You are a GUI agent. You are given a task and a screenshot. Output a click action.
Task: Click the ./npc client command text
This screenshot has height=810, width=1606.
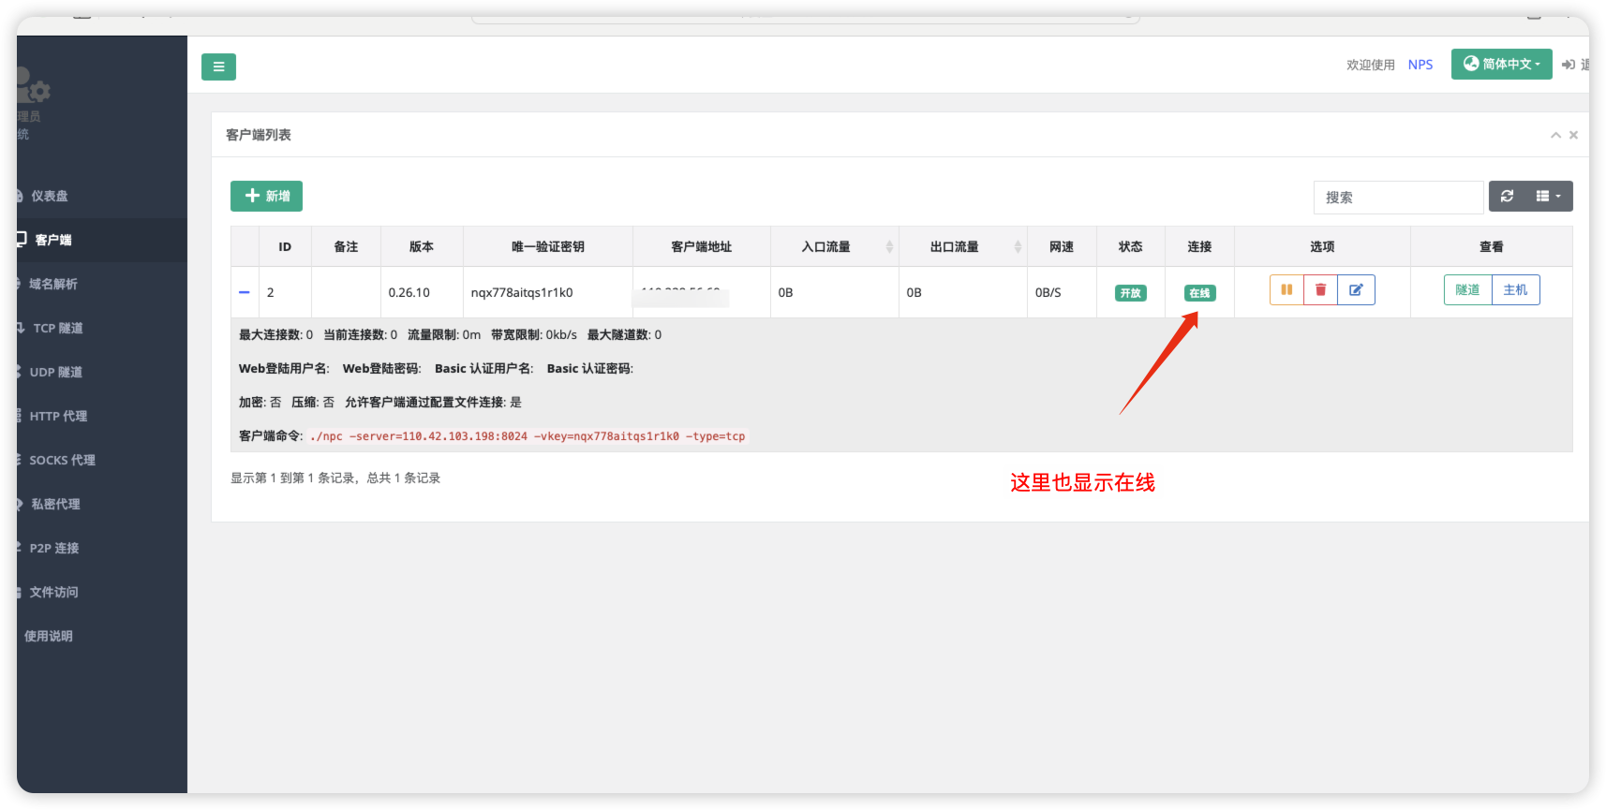tap(528, 436)
